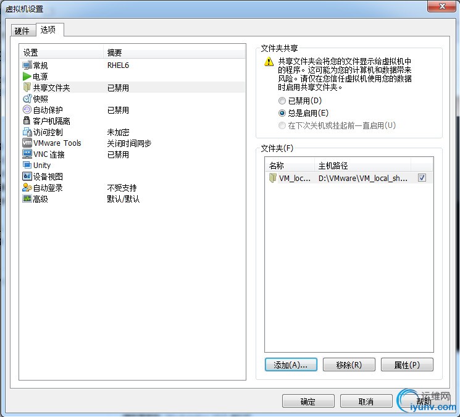Click the VMware Tools vm icon
The width and height of the screenshot is (460, 417).
pos(27,143)
